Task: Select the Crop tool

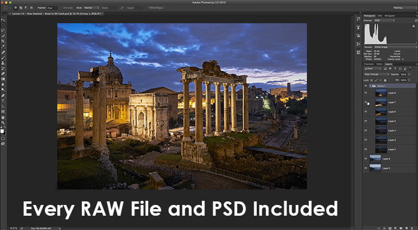Action: (3, 41)
